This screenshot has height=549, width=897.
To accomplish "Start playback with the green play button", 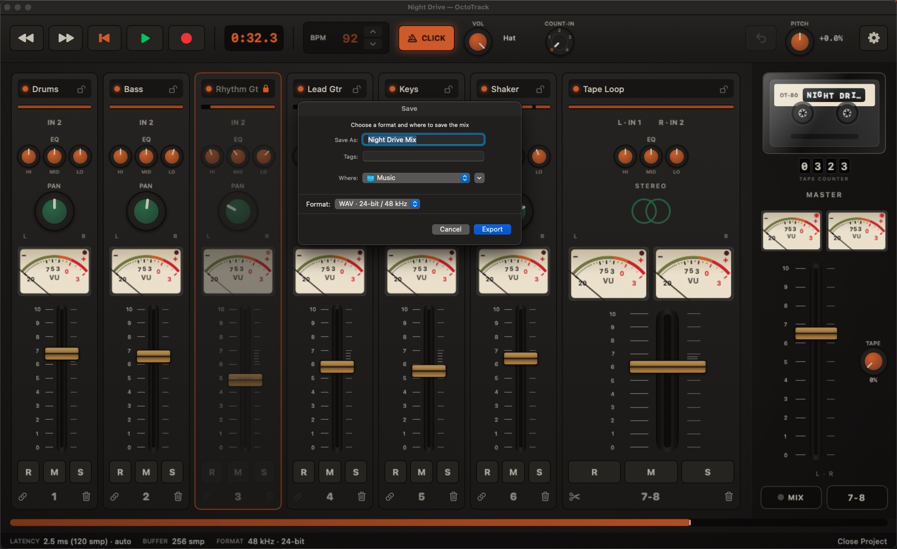I will 145,38.
